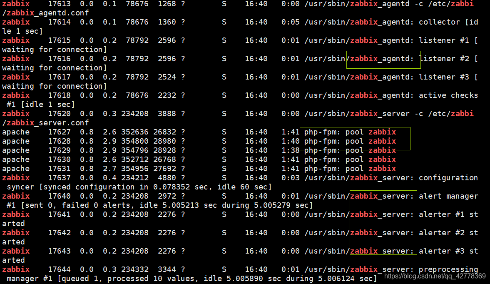Click VSZ value 352636
Screen dimensions: 490x284
click(x=135, y=132)
